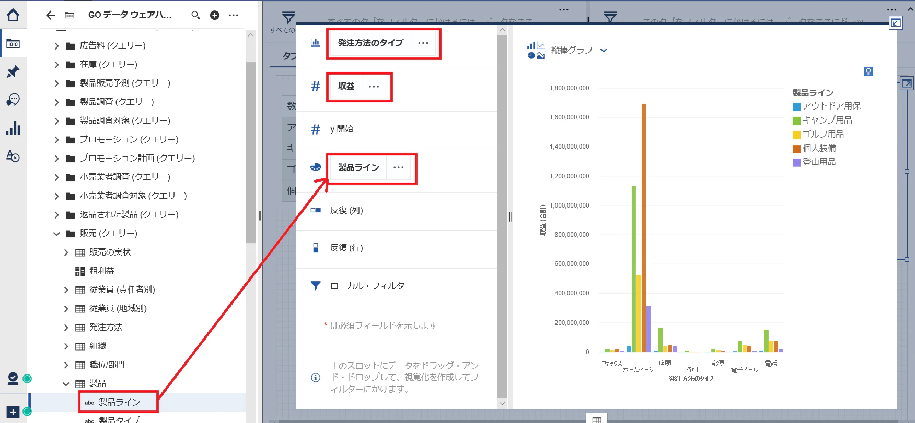915x423 pixels.
Task: Click the back arrow in data panel
Action: (51, 15)
